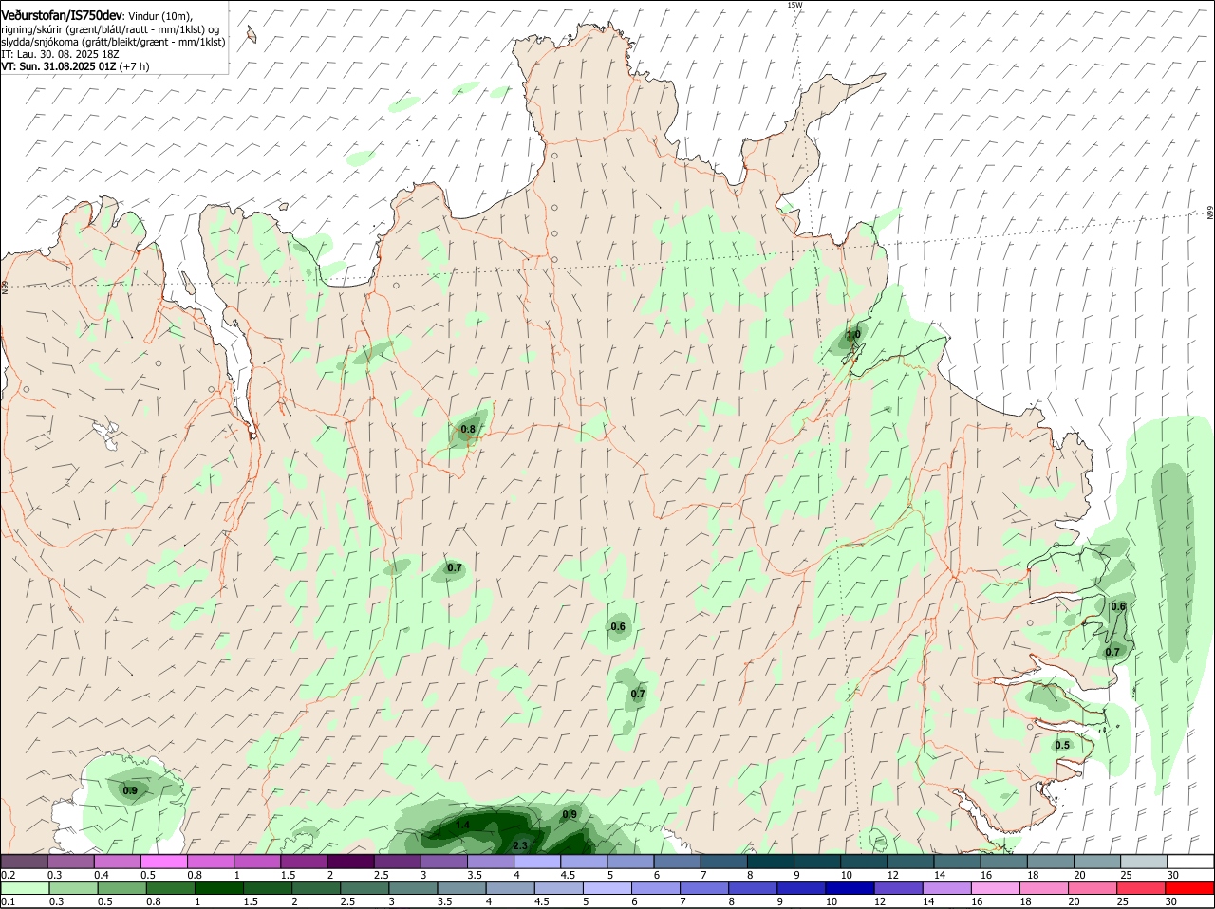Viewport: 1215px width, 909px height.
Task: Click the valid time line 'VT: Sun. 31.08.2025 01Z'
Action: 59,66
